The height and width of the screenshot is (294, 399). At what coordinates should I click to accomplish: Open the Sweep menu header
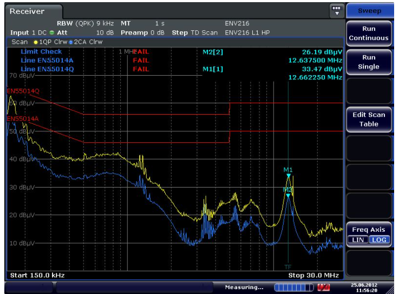pos(369,11)
